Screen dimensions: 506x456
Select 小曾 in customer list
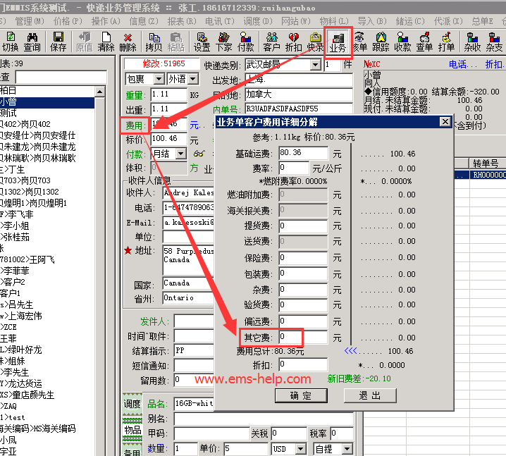click(47, 102)
